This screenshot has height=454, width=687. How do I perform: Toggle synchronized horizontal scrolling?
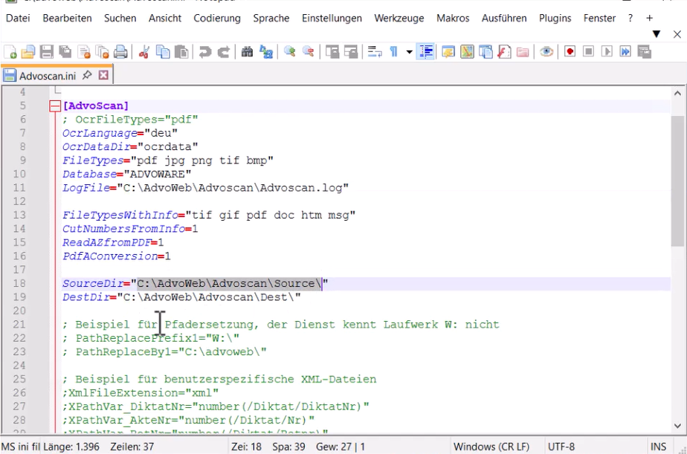click(351, 52)
